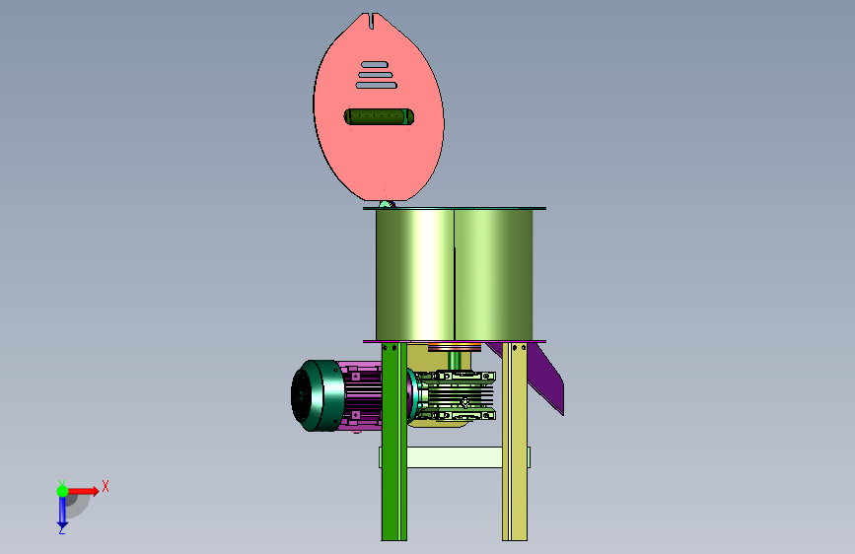
Task: Click the drum's top flange rim
Action: point(455,208)
